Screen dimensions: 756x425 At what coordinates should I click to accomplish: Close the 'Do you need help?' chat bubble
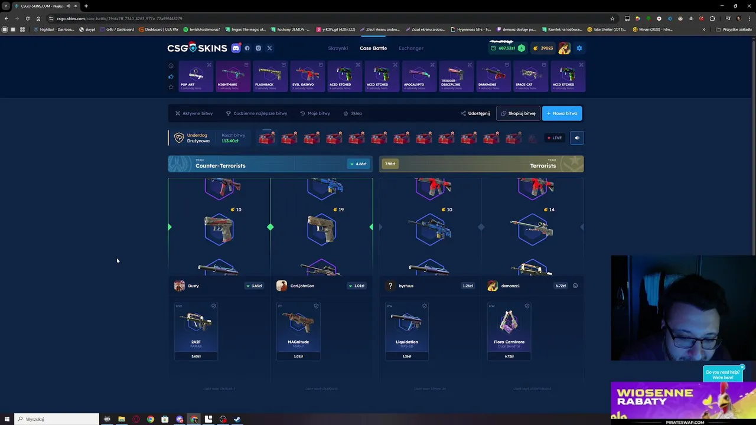[x=742, y=368]
